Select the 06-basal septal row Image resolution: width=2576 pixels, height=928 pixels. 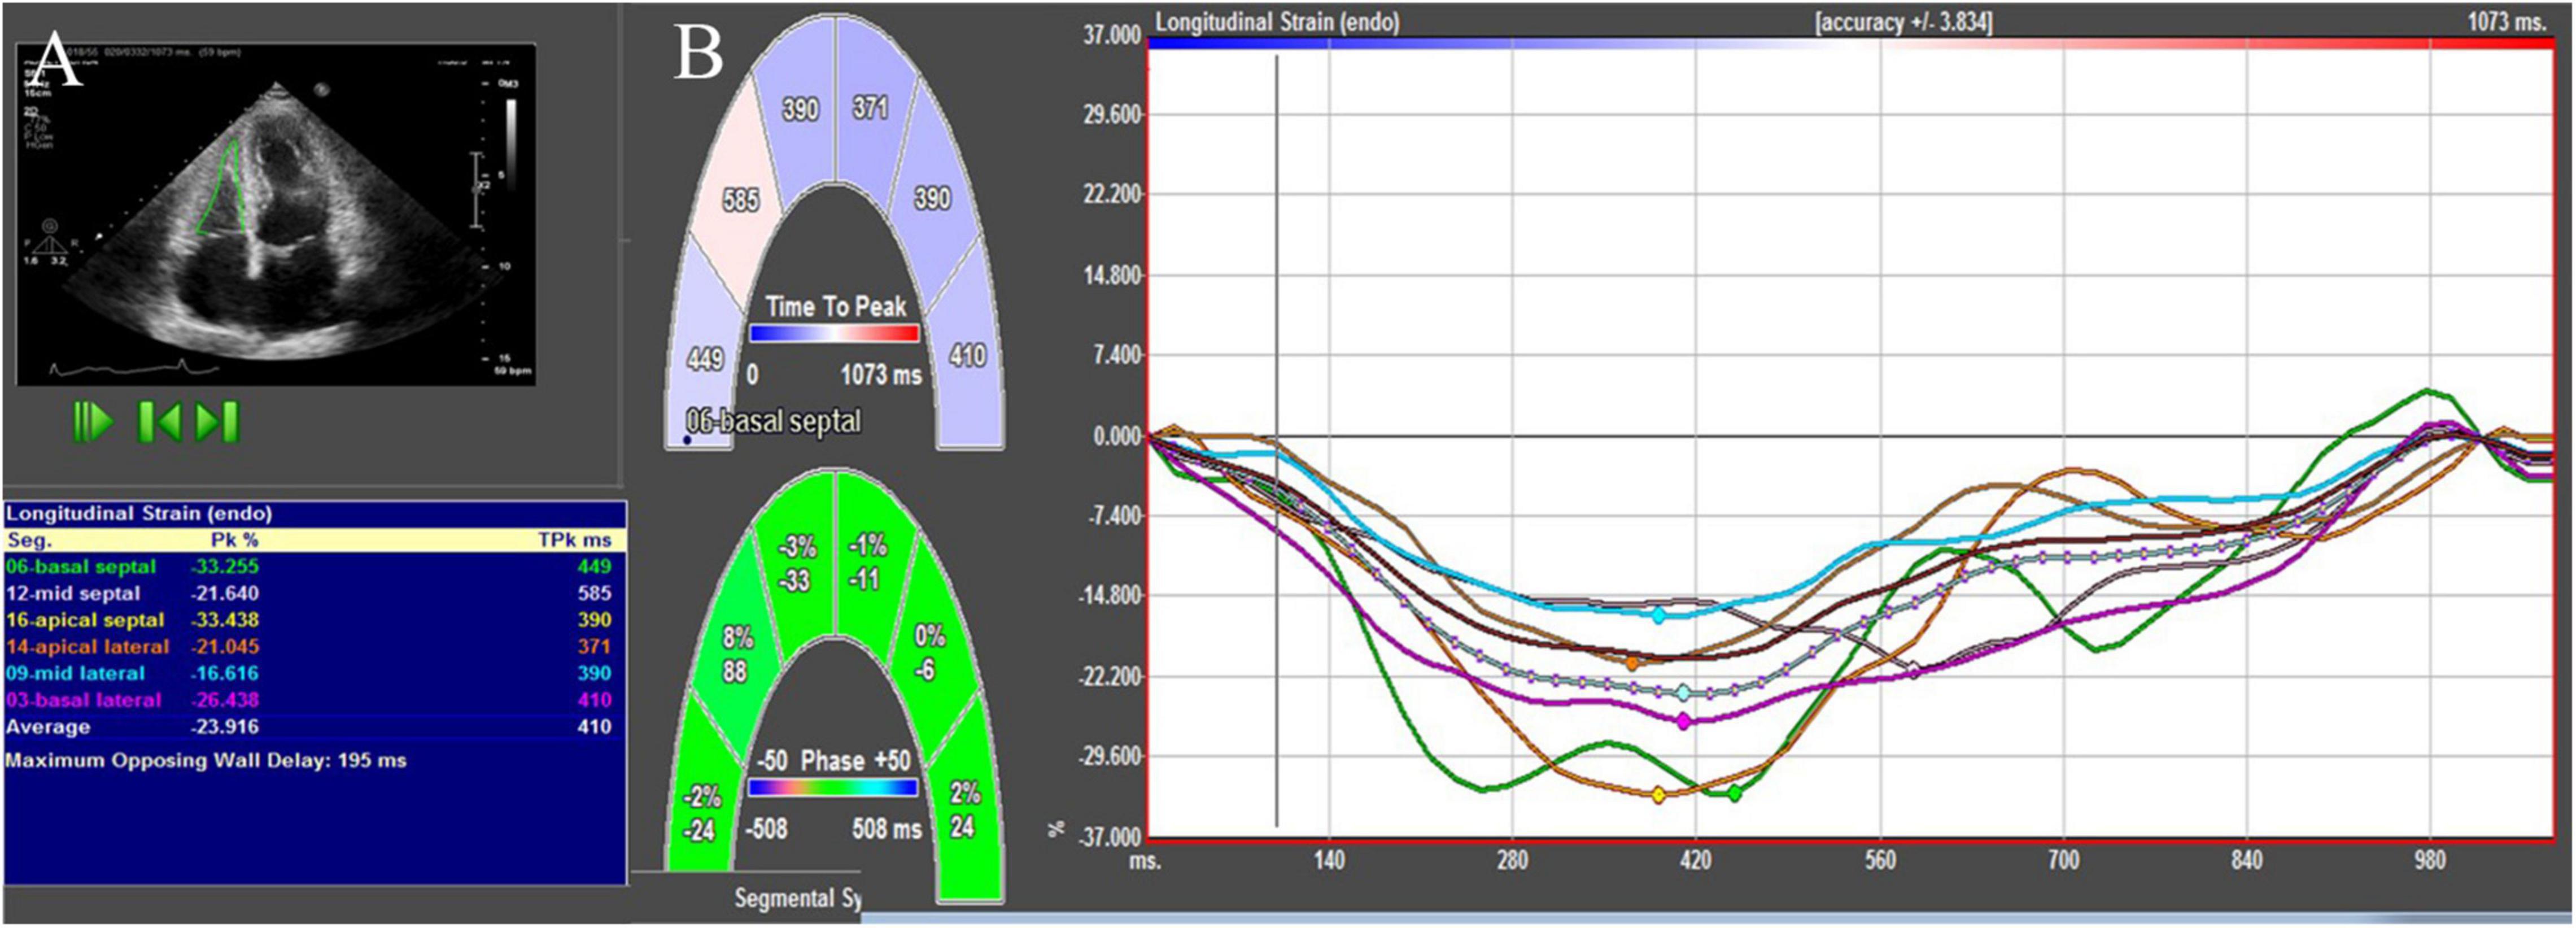tap(314, 566)
